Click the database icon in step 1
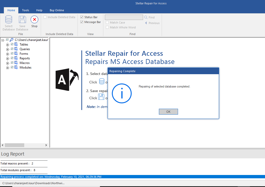The image size is (265, 187). 102,81
